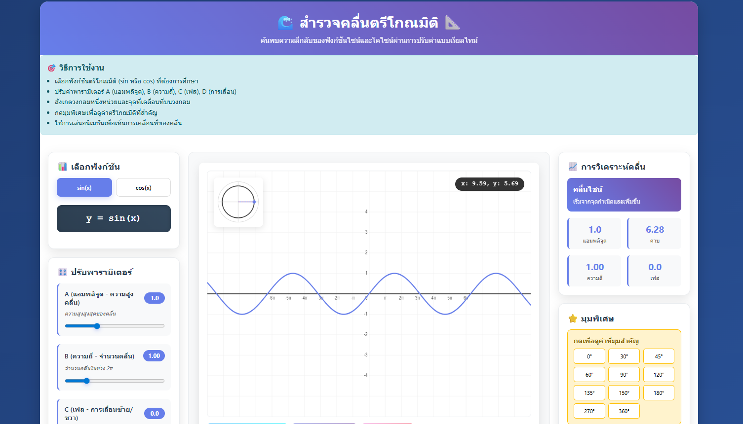The width and height of the screenshot is (743, 424).
Task: Show the 30° special angle
Action: click(624, 356)
